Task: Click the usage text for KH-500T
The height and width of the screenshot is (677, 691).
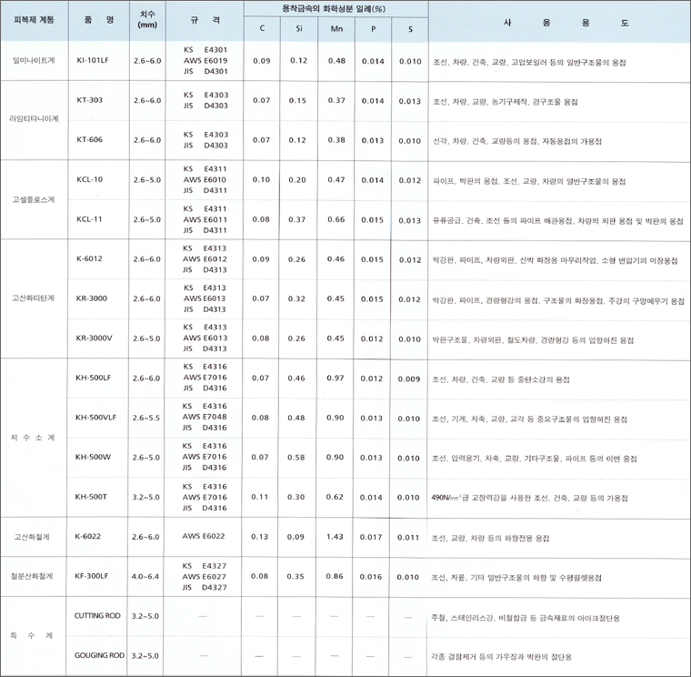Action: pos(529,498)
